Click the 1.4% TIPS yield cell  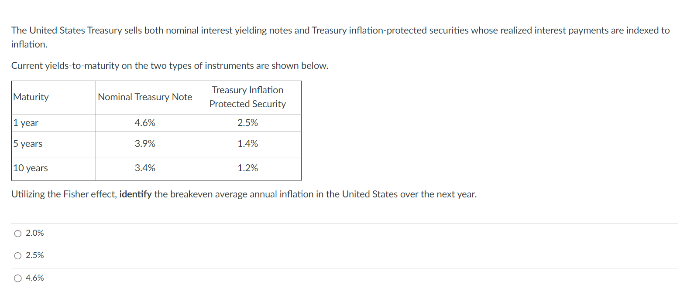(x=247, y=144)
